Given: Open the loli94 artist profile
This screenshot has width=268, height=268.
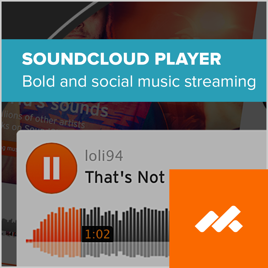Looking at the screenshot, I should (x=104, y=155).
